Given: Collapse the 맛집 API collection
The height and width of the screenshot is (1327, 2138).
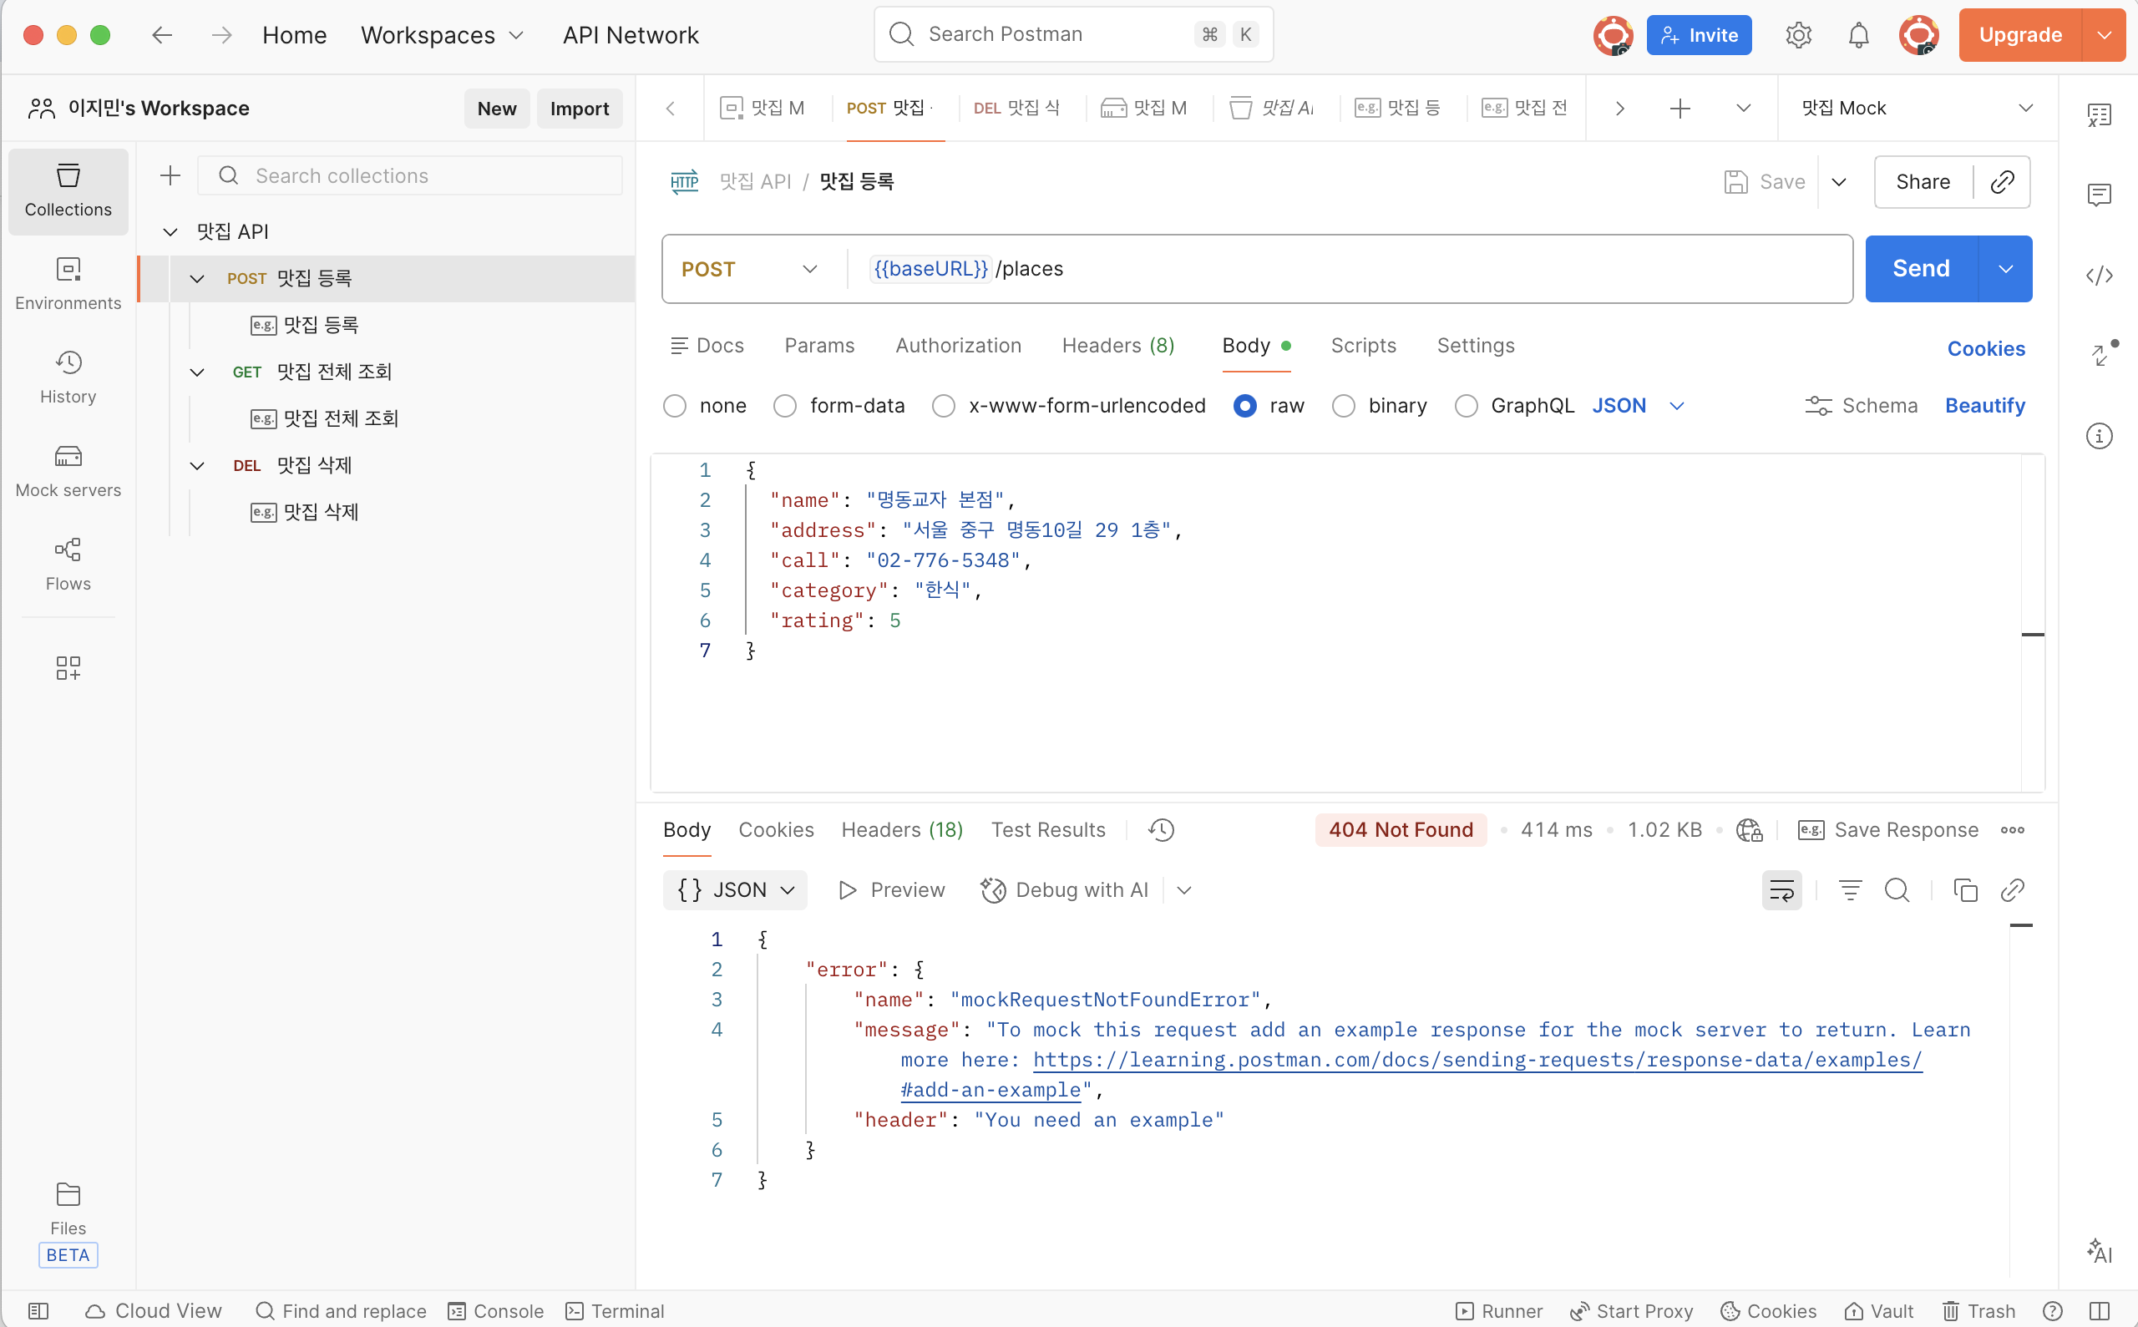Looking at the screenshot, I should tap(170, 231).
